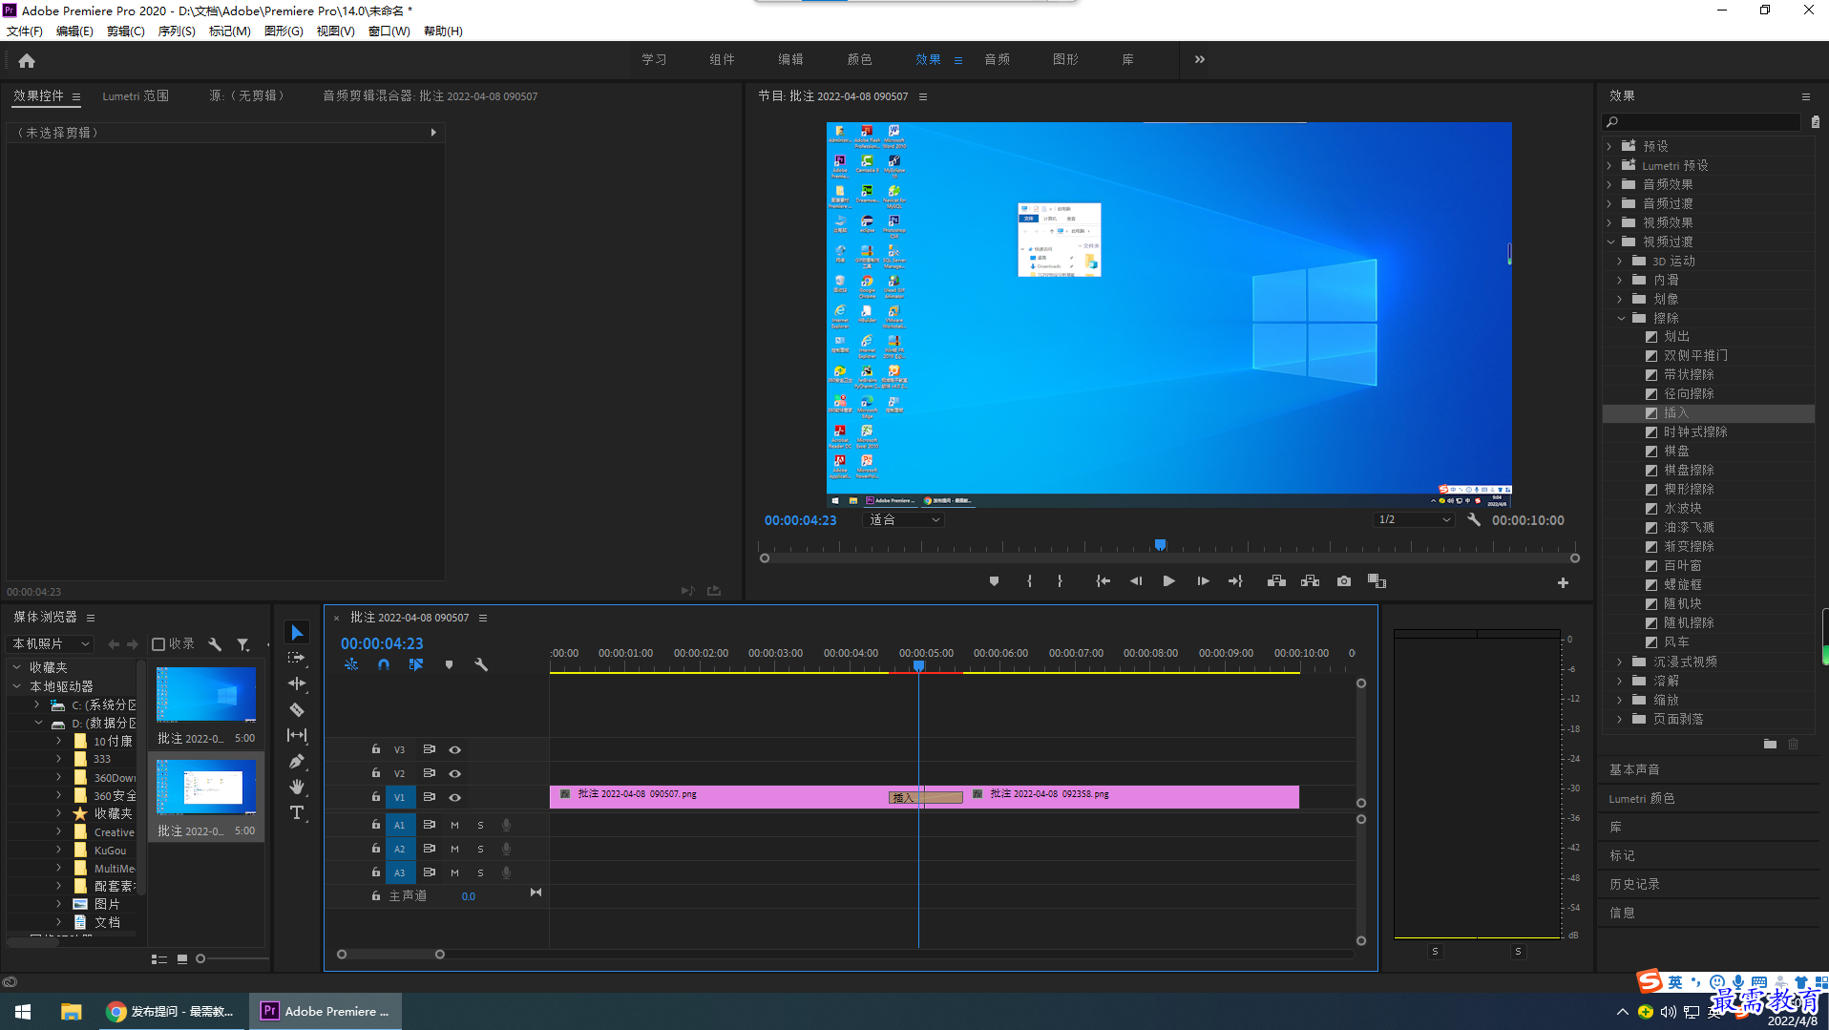Open the 基本声音 panel
This screenshot has height=1030, width=1829.
pyautogui.click(x=1634, y=769)
